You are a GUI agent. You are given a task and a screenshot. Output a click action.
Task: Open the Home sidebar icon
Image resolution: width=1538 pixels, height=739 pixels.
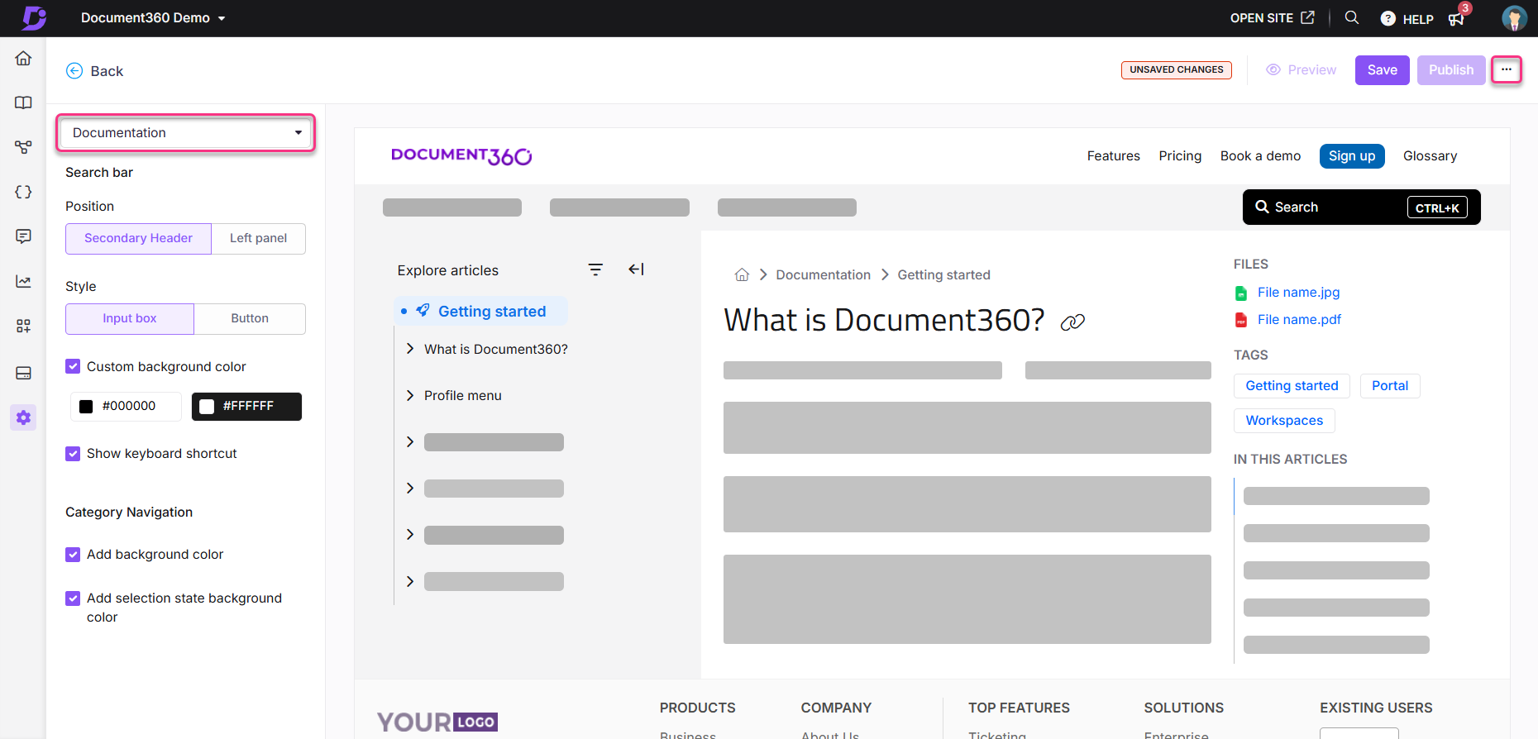point(23,58)
